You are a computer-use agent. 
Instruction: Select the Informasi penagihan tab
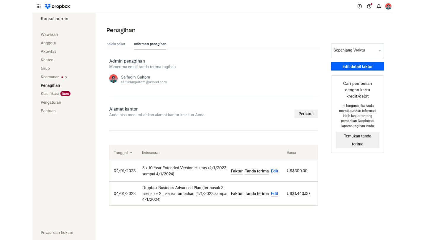150,44
